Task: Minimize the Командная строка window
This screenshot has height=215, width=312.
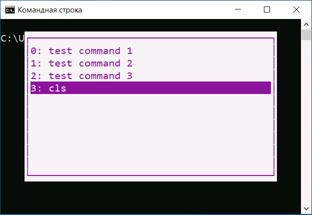Action: click(238, 9)
